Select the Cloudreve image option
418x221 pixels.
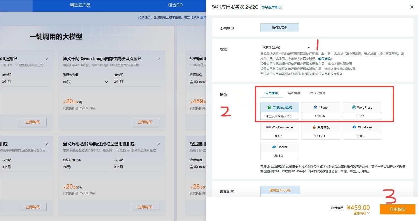pos(362,131)
